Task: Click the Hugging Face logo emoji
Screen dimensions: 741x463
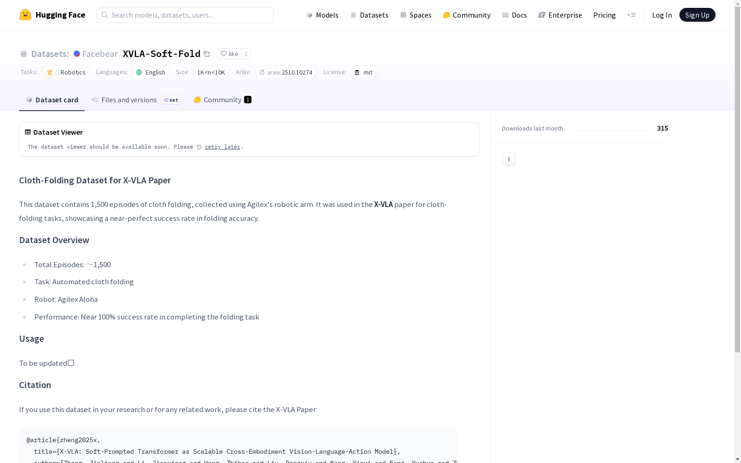Action: [25, 15]
